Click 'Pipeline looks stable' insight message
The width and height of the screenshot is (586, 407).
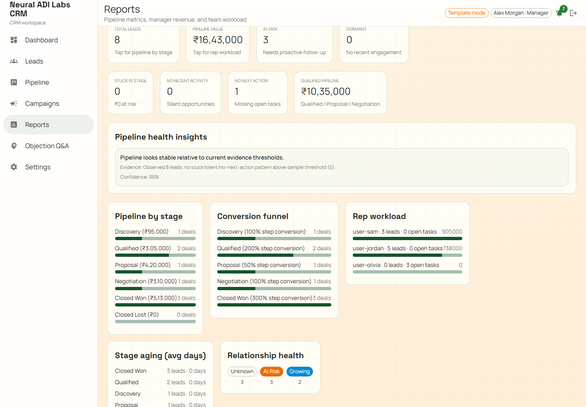tap(202, 158)
